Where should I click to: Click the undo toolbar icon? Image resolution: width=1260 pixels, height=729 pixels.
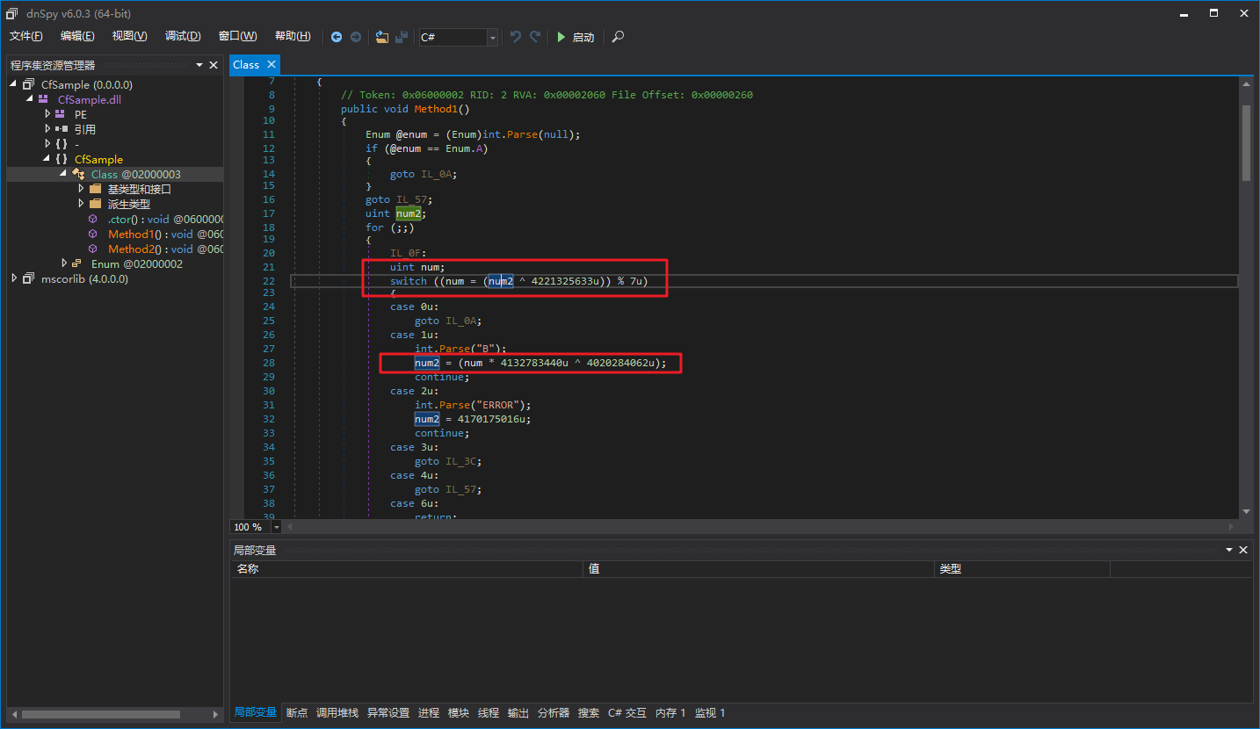point(516,37)
